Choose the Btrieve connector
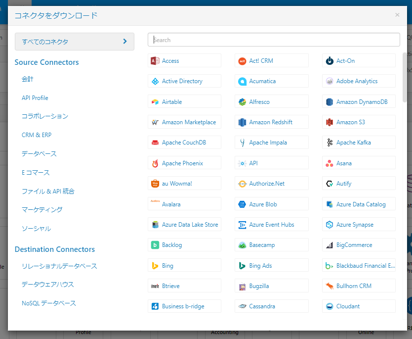 (x=184, y=286)
